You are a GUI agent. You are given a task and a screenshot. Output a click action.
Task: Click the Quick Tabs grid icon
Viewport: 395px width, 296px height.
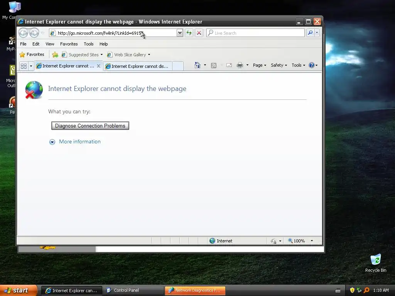click(24, 66)
